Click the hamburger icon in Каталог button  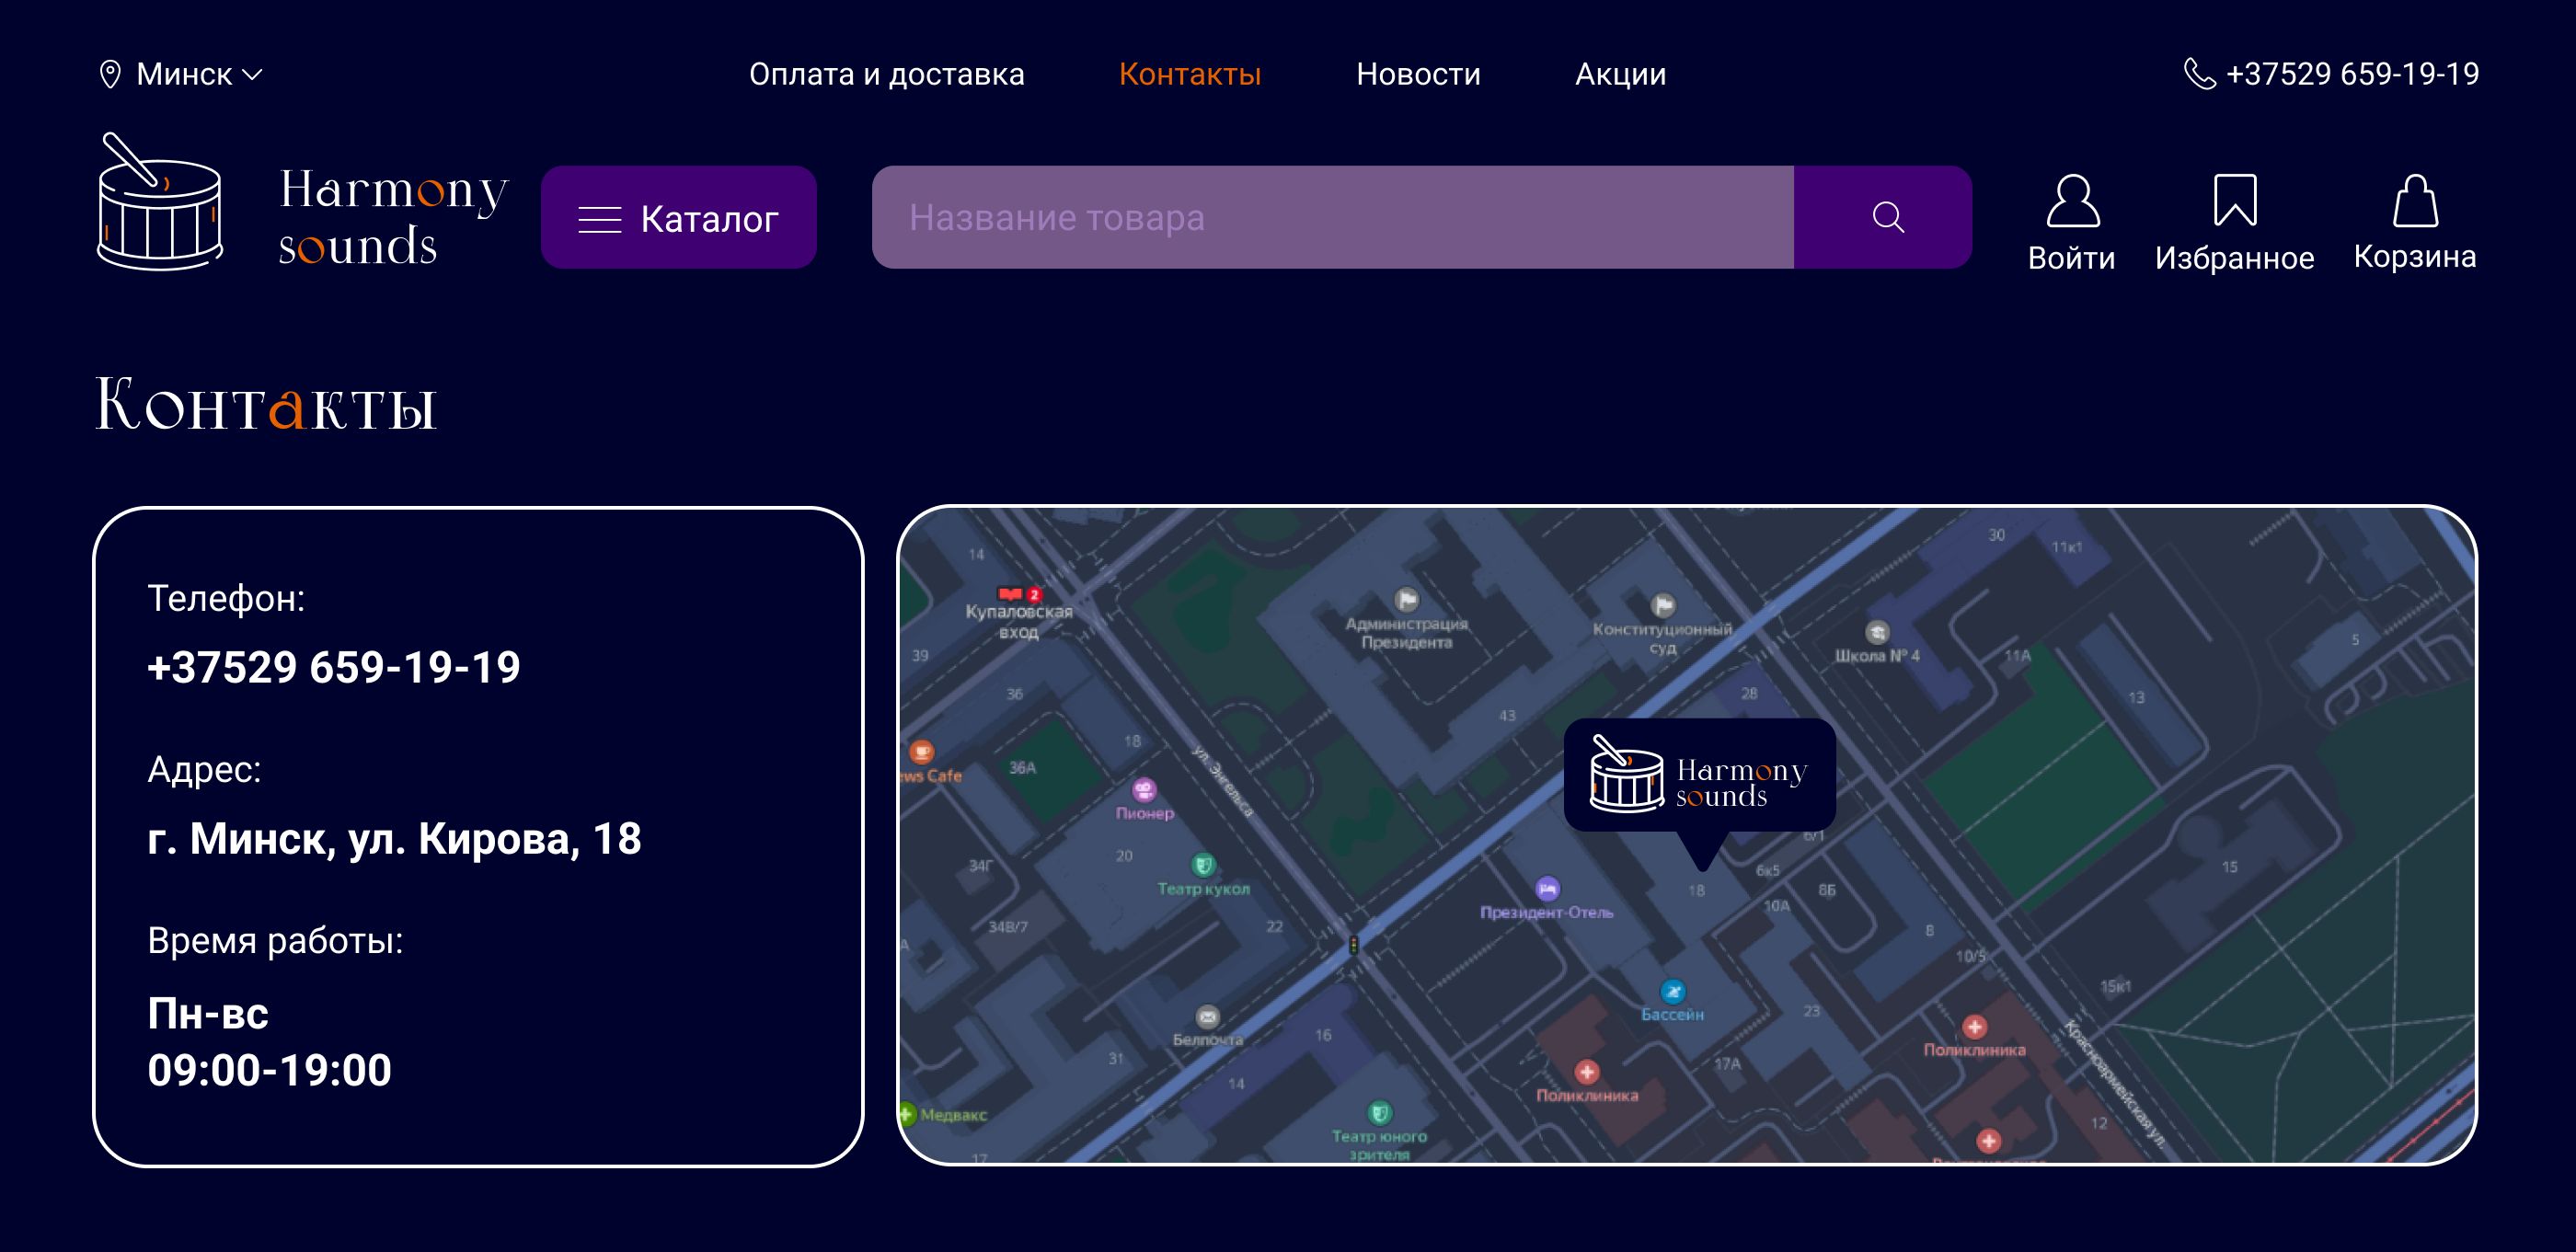tap(600, 219)
